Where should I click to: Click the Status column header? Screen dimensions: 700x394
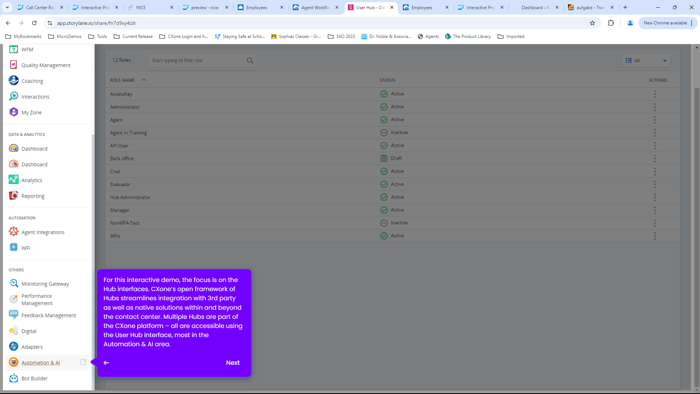coord(387,80)
